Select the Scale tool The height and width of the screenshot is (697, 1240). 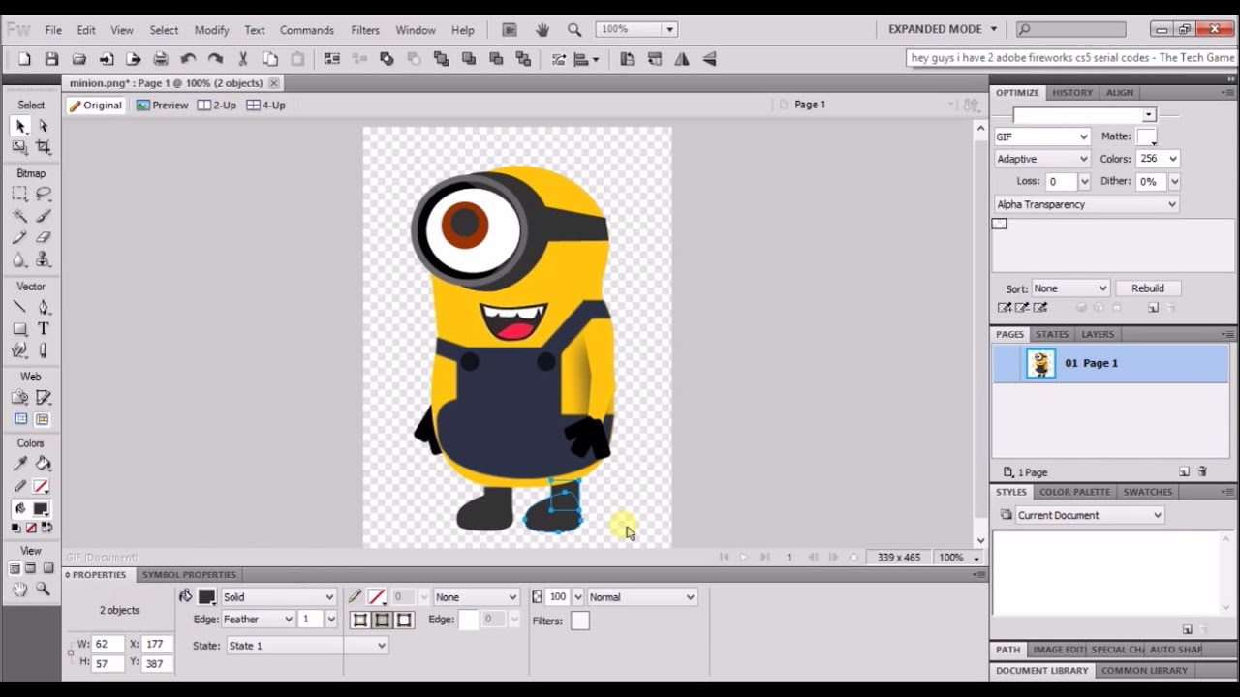[19, 147]
